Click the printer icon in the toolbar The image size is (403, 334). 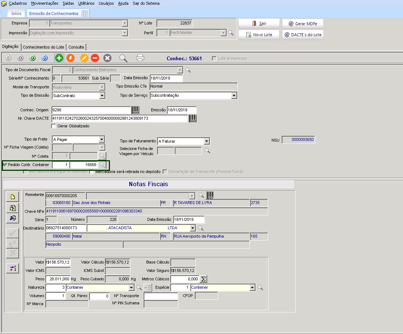(x=140, y=58)
